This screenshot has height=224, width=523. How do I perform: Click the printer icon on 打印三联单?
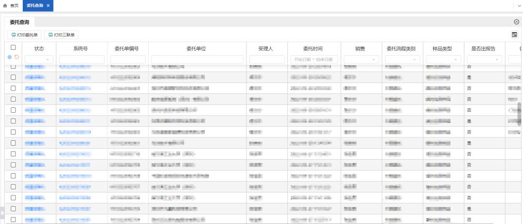coord(50,35)
